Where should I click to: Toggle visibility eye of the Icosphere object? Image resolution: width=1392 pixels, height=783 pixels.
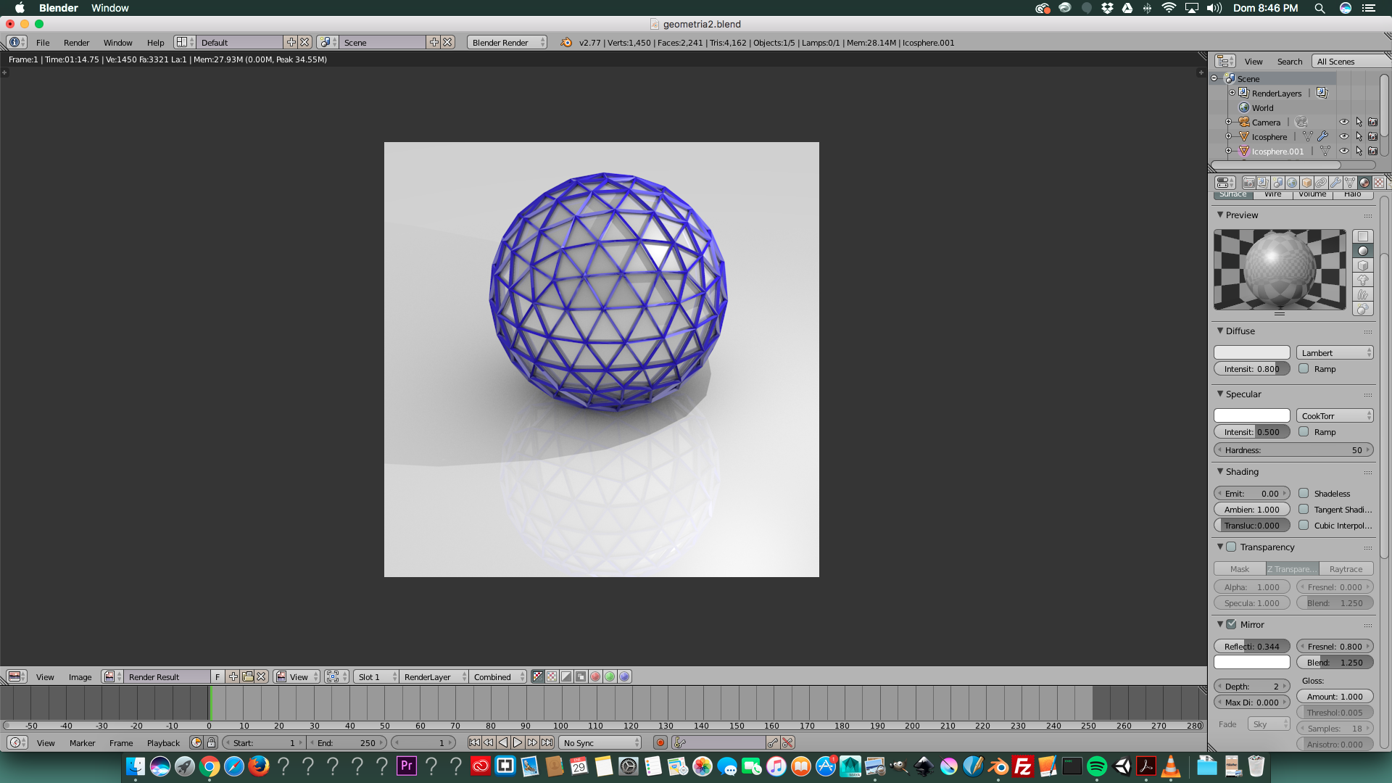click(1343, 136)
